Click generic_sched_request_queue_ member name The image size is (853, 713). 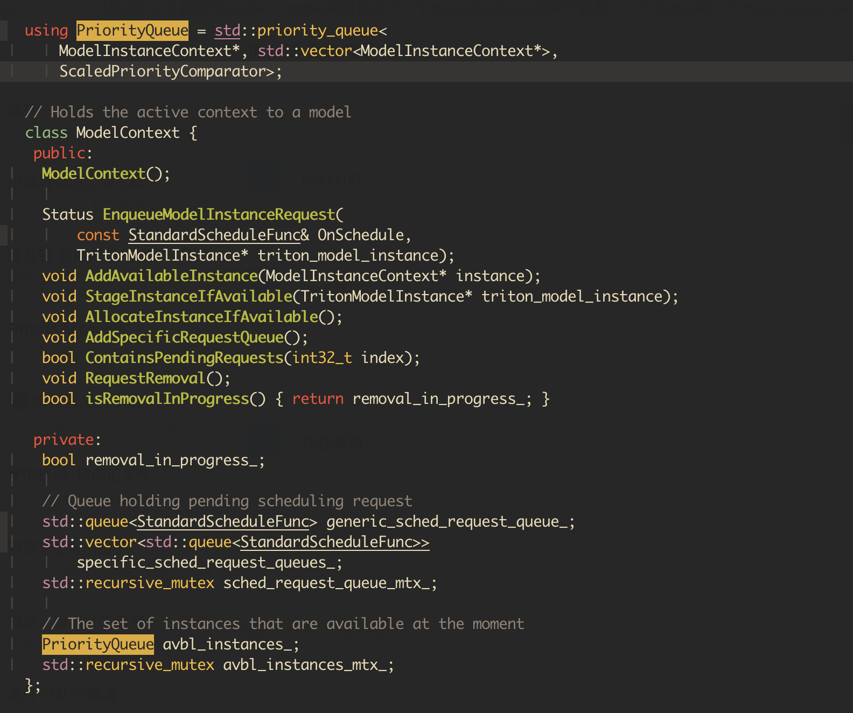coord(447,522)
